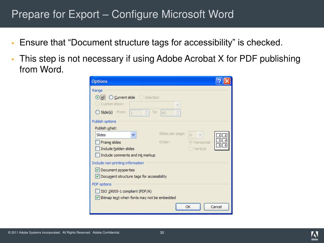Select the Vertical order radio button
The image size is (324, 243).
[x=190, y=149]
